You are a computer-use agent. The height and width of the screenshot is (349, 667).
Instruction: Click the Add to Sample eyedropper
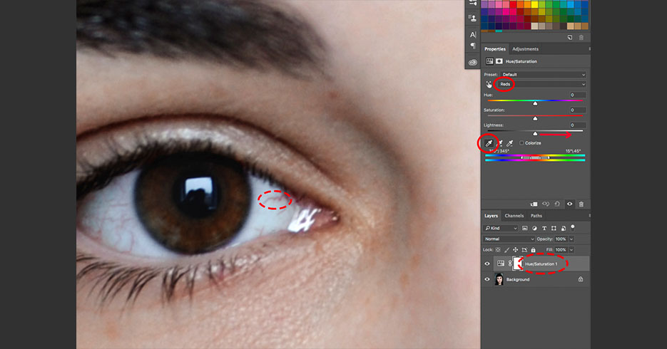coord(499,143)
